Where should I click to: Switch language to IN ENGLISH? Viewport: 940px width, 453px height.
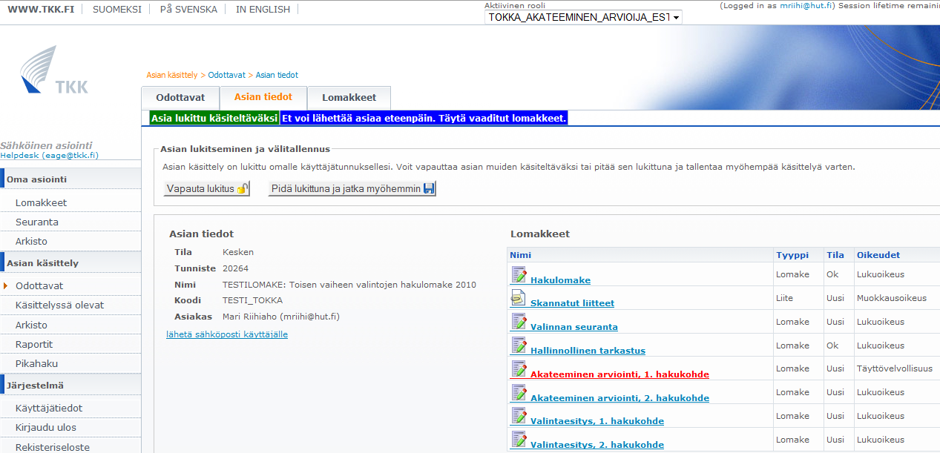tap(263, 10)
